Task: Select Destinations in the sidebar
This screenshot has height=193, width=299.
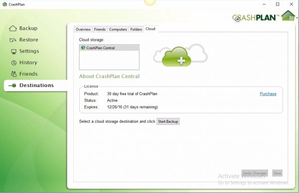Action: [x=36, y=85]
